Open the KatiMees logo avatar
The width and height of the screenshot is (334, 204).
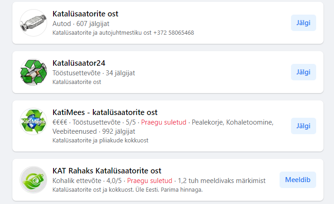coord(34,122)
